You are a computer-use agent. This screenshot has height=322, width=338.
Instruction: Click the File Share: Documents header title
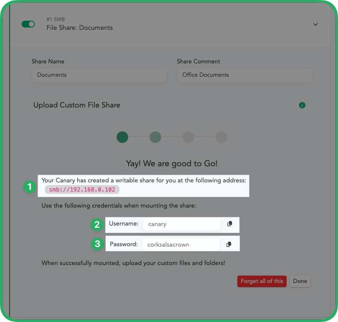click(79, 28)
